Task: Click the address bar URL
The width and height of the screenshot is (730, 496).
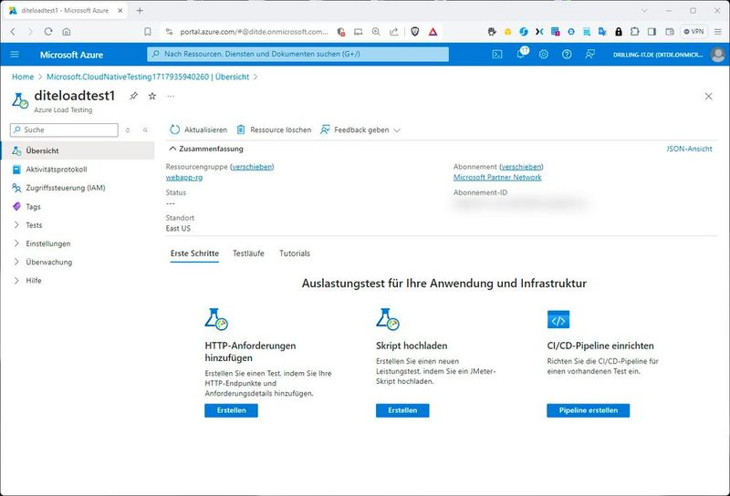Action: [254, 32]
